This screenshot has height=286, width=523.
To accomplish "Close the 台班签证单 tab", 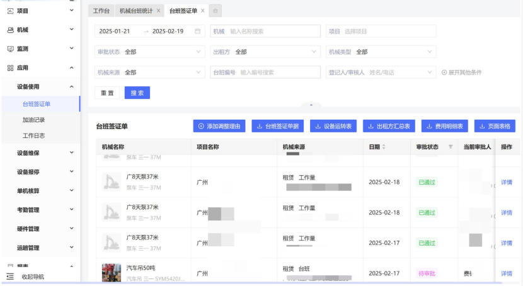I will [x=202, y=11].
